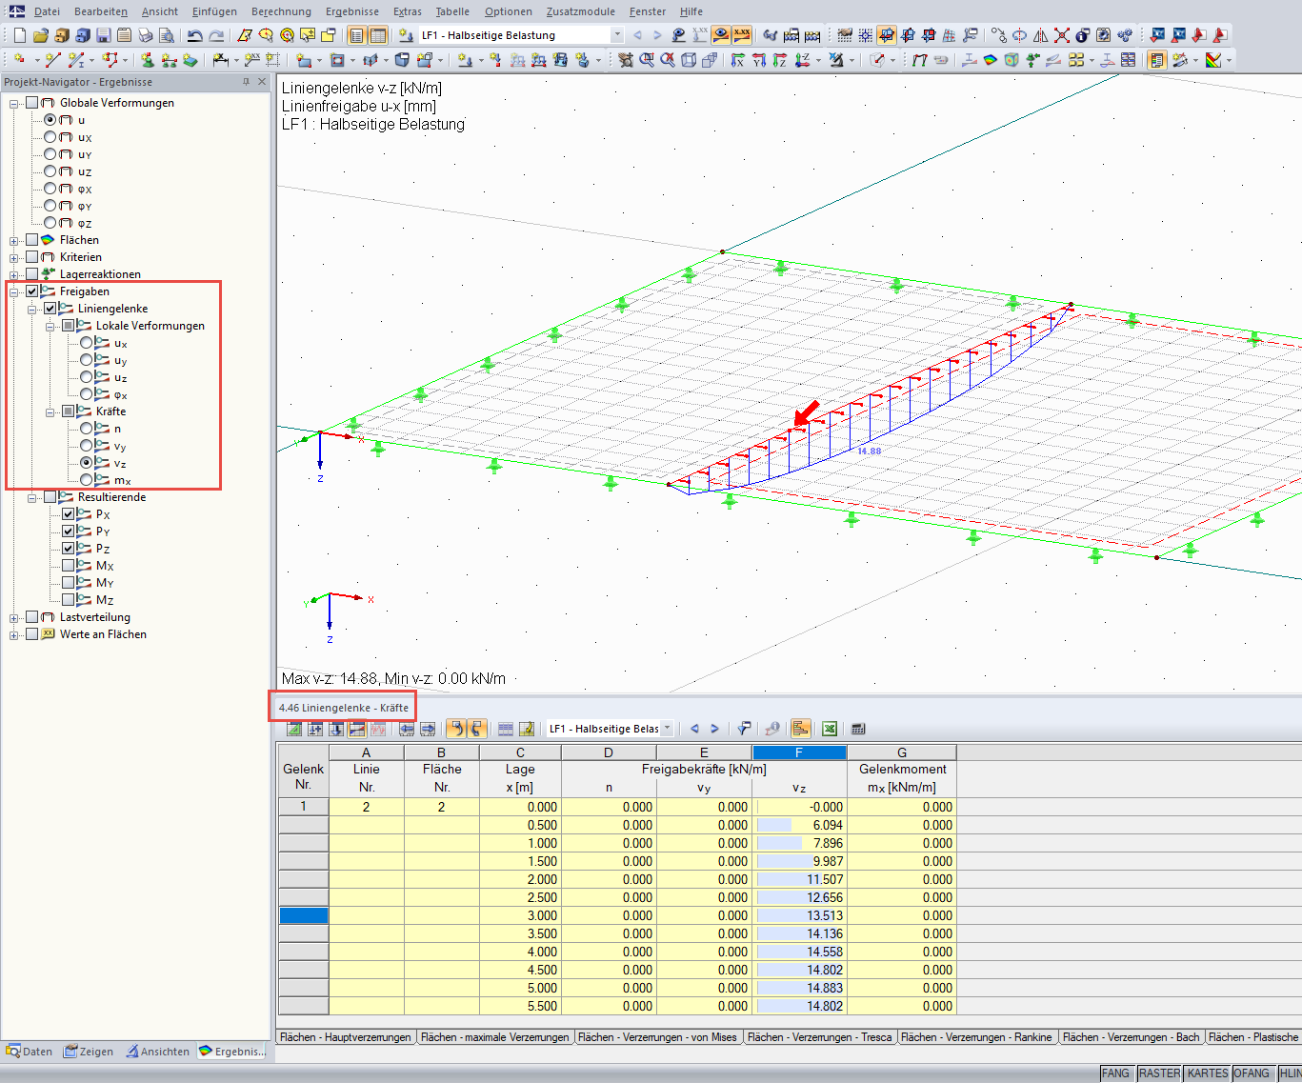The image size is (1302, 1083).
Task: Toggle the Freigaben checkbox
Action: click(32, 291)
